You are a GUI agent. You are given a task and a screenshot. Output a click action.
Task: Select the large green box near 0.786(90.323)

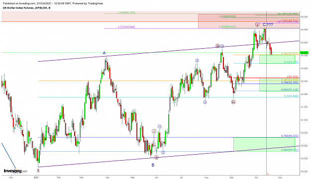click(x=264, y=144)
